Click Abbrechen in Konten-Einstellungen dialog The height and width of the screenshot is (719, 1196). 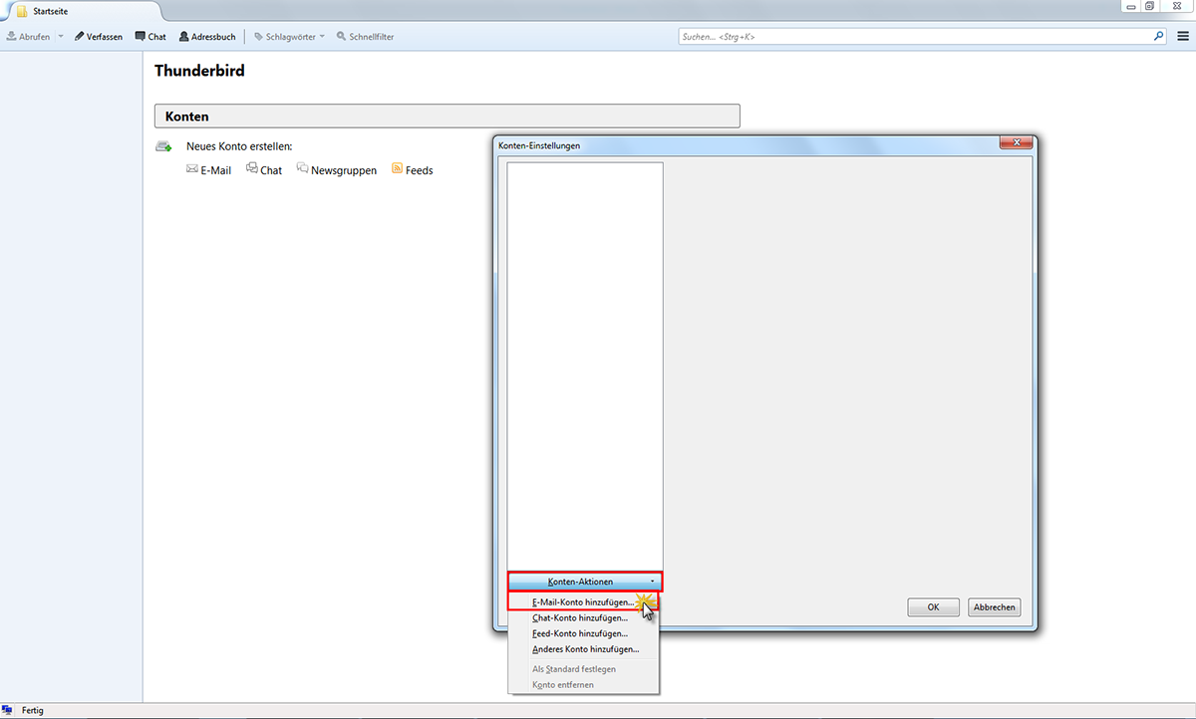pos(995,607)
